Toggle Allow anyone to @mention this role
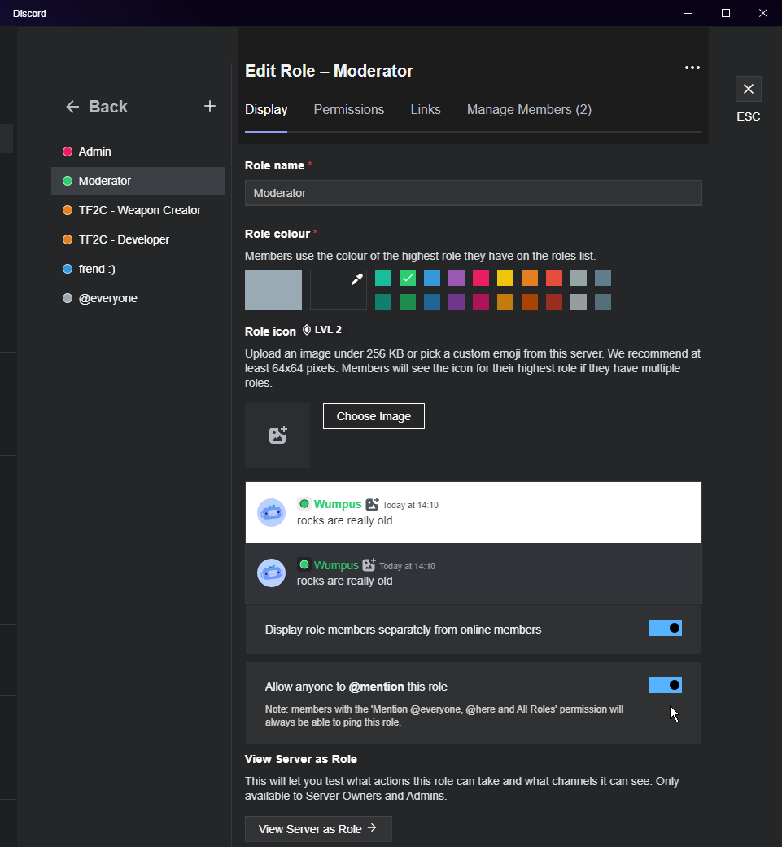 click(666, 685)
